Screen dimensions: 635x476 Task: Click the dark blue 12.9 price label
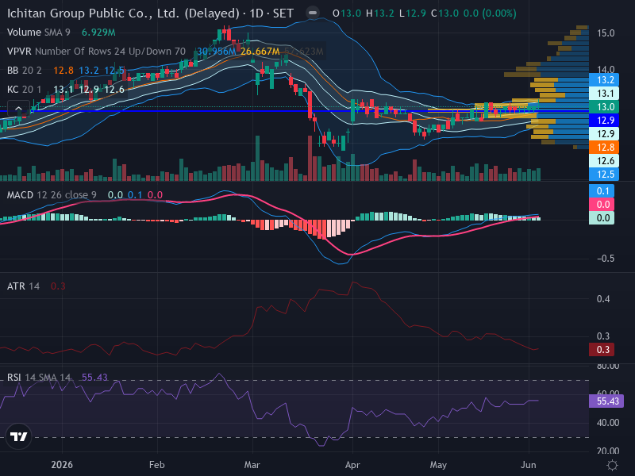604,121
